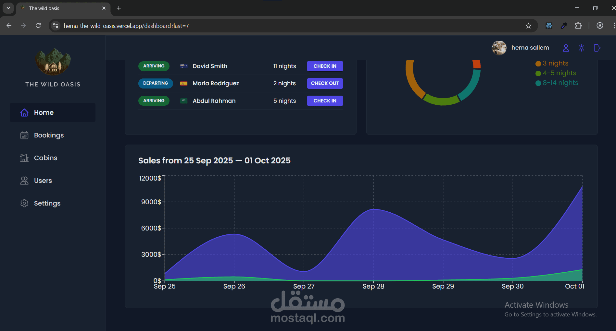Select The wild oasis browser tab

click(x=63, y=8)
